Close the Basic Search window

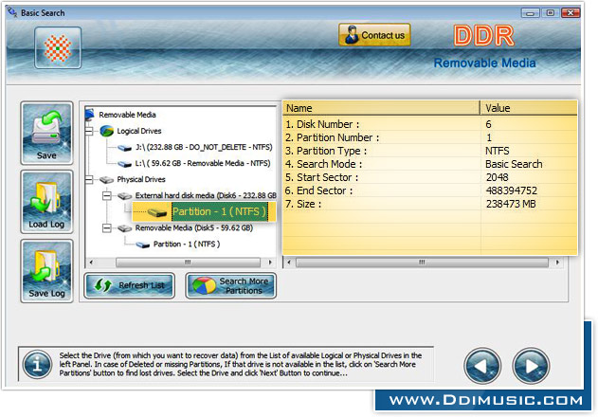571,13
